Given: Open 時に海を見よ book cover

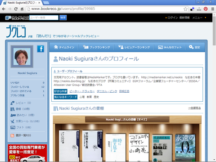Looking at the screenshot, I should pos(116,148).
